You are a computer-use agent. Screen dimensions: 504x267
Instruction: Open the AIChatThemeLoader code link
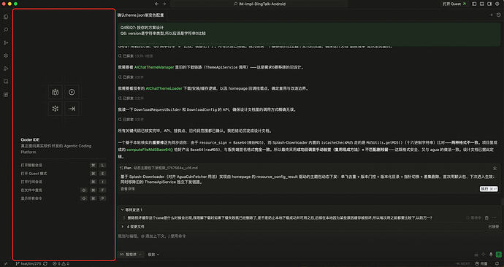[x=164, y=88]
